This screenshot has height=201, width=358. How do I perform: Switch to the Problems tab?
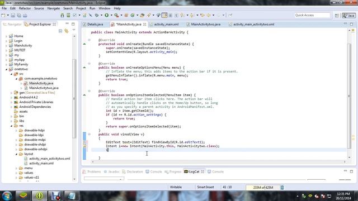(x=92, y=171)
